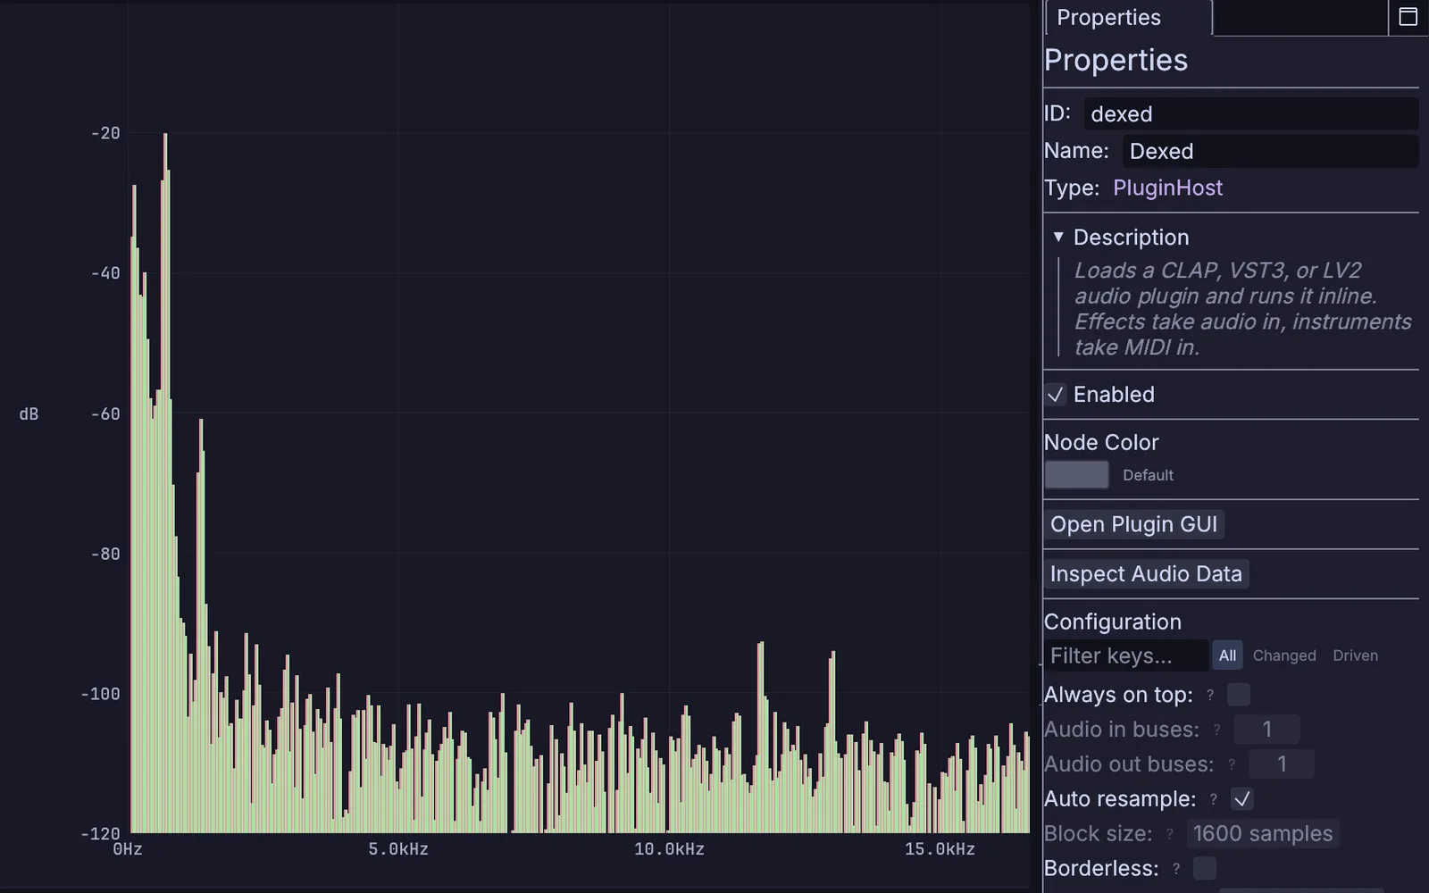
Task: Follow the PluginHost type link
Action: tap(1168, 188)
